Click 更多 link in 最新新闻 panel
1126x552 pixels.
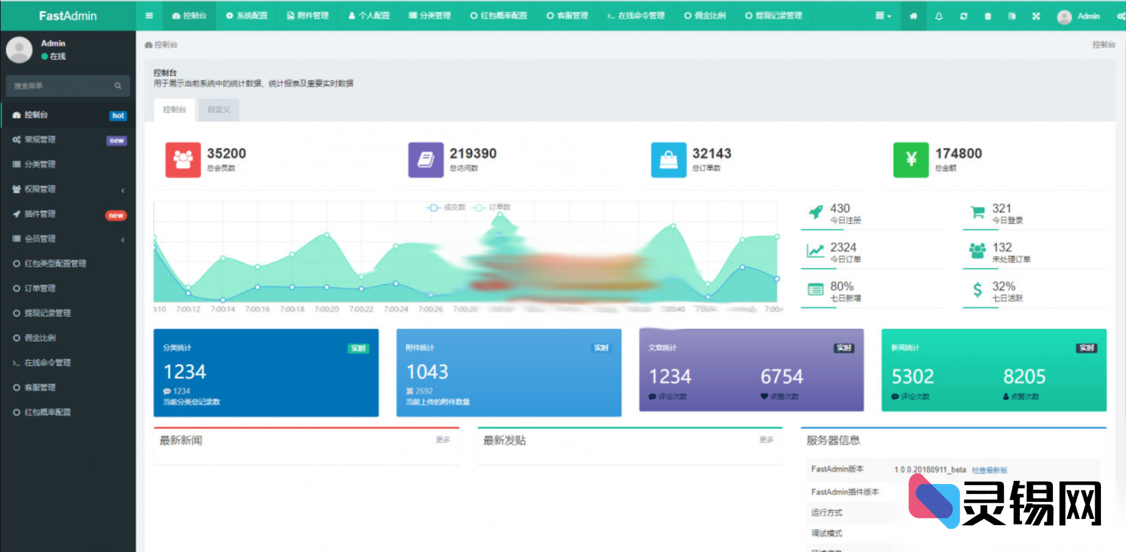[x=442, y=440]
